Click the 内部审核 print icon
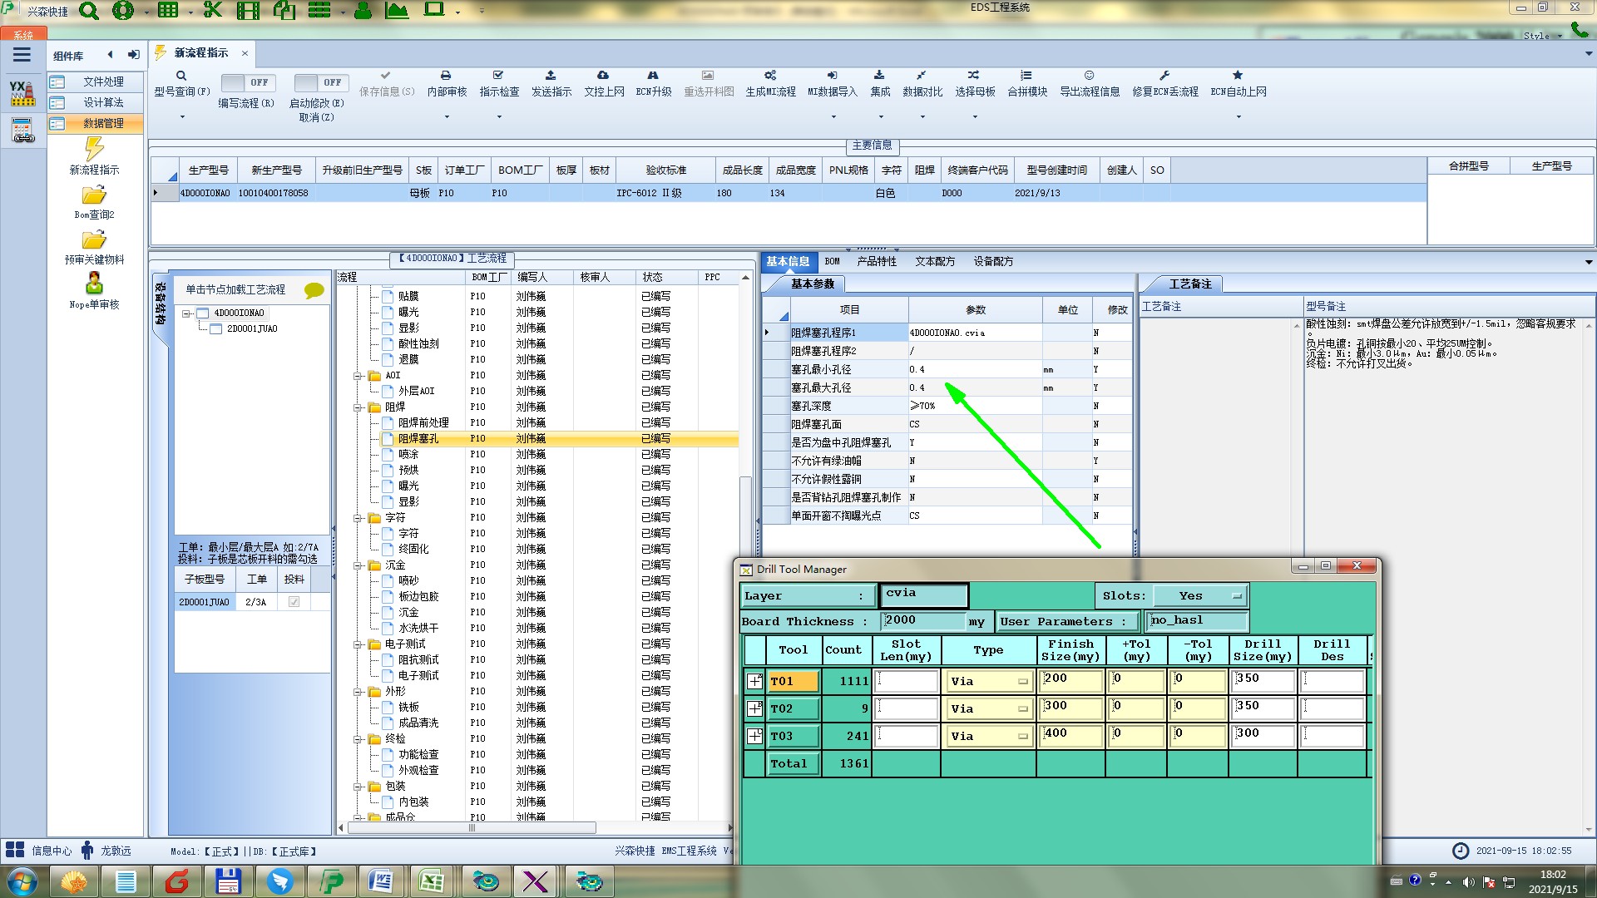 tap(446, 76)
